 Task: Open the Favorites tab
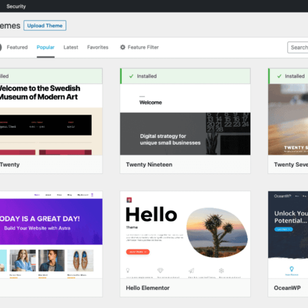point(98,47)
